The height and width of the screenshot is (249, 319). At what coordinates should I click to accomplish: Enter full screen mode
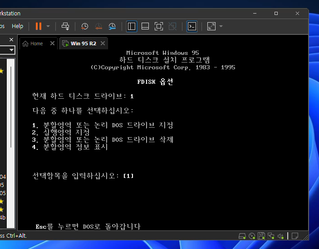(x=159, y=26)
